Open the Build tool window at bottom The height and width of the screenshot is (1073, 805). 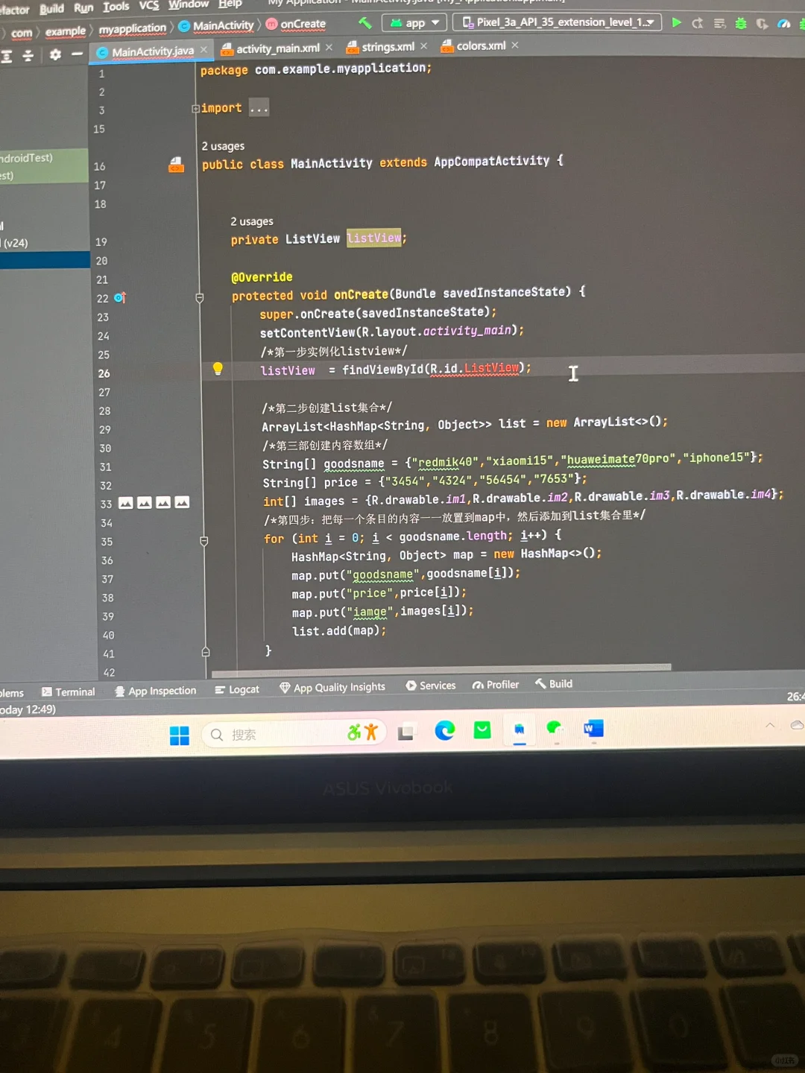[554, 684]
